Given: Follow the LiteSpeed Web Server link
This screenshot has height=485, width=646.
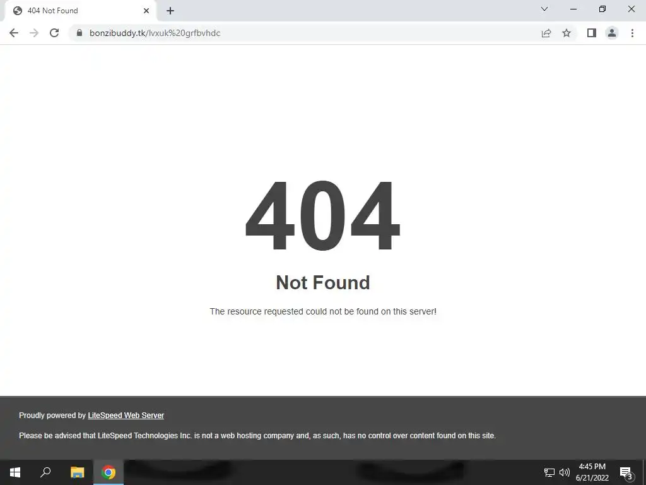Looking at the screenshot, I should pyautogui.click(x=126, y=416).
